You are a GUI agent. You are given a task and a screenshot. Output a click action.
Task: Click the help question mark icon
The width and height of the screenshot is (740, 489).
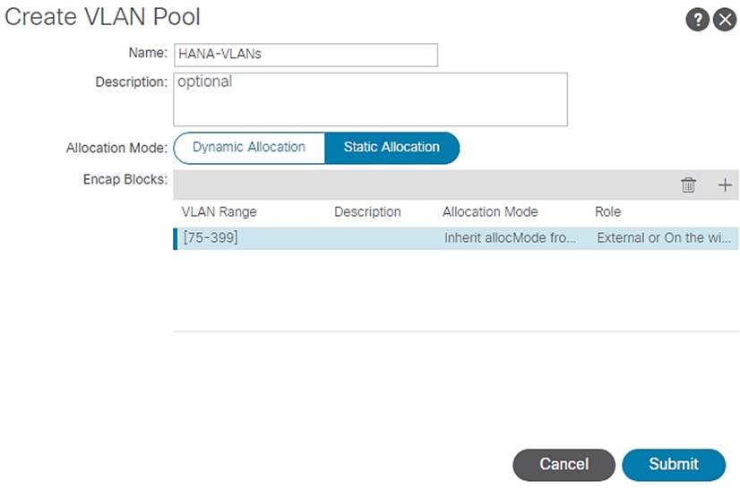click(697, 20)
